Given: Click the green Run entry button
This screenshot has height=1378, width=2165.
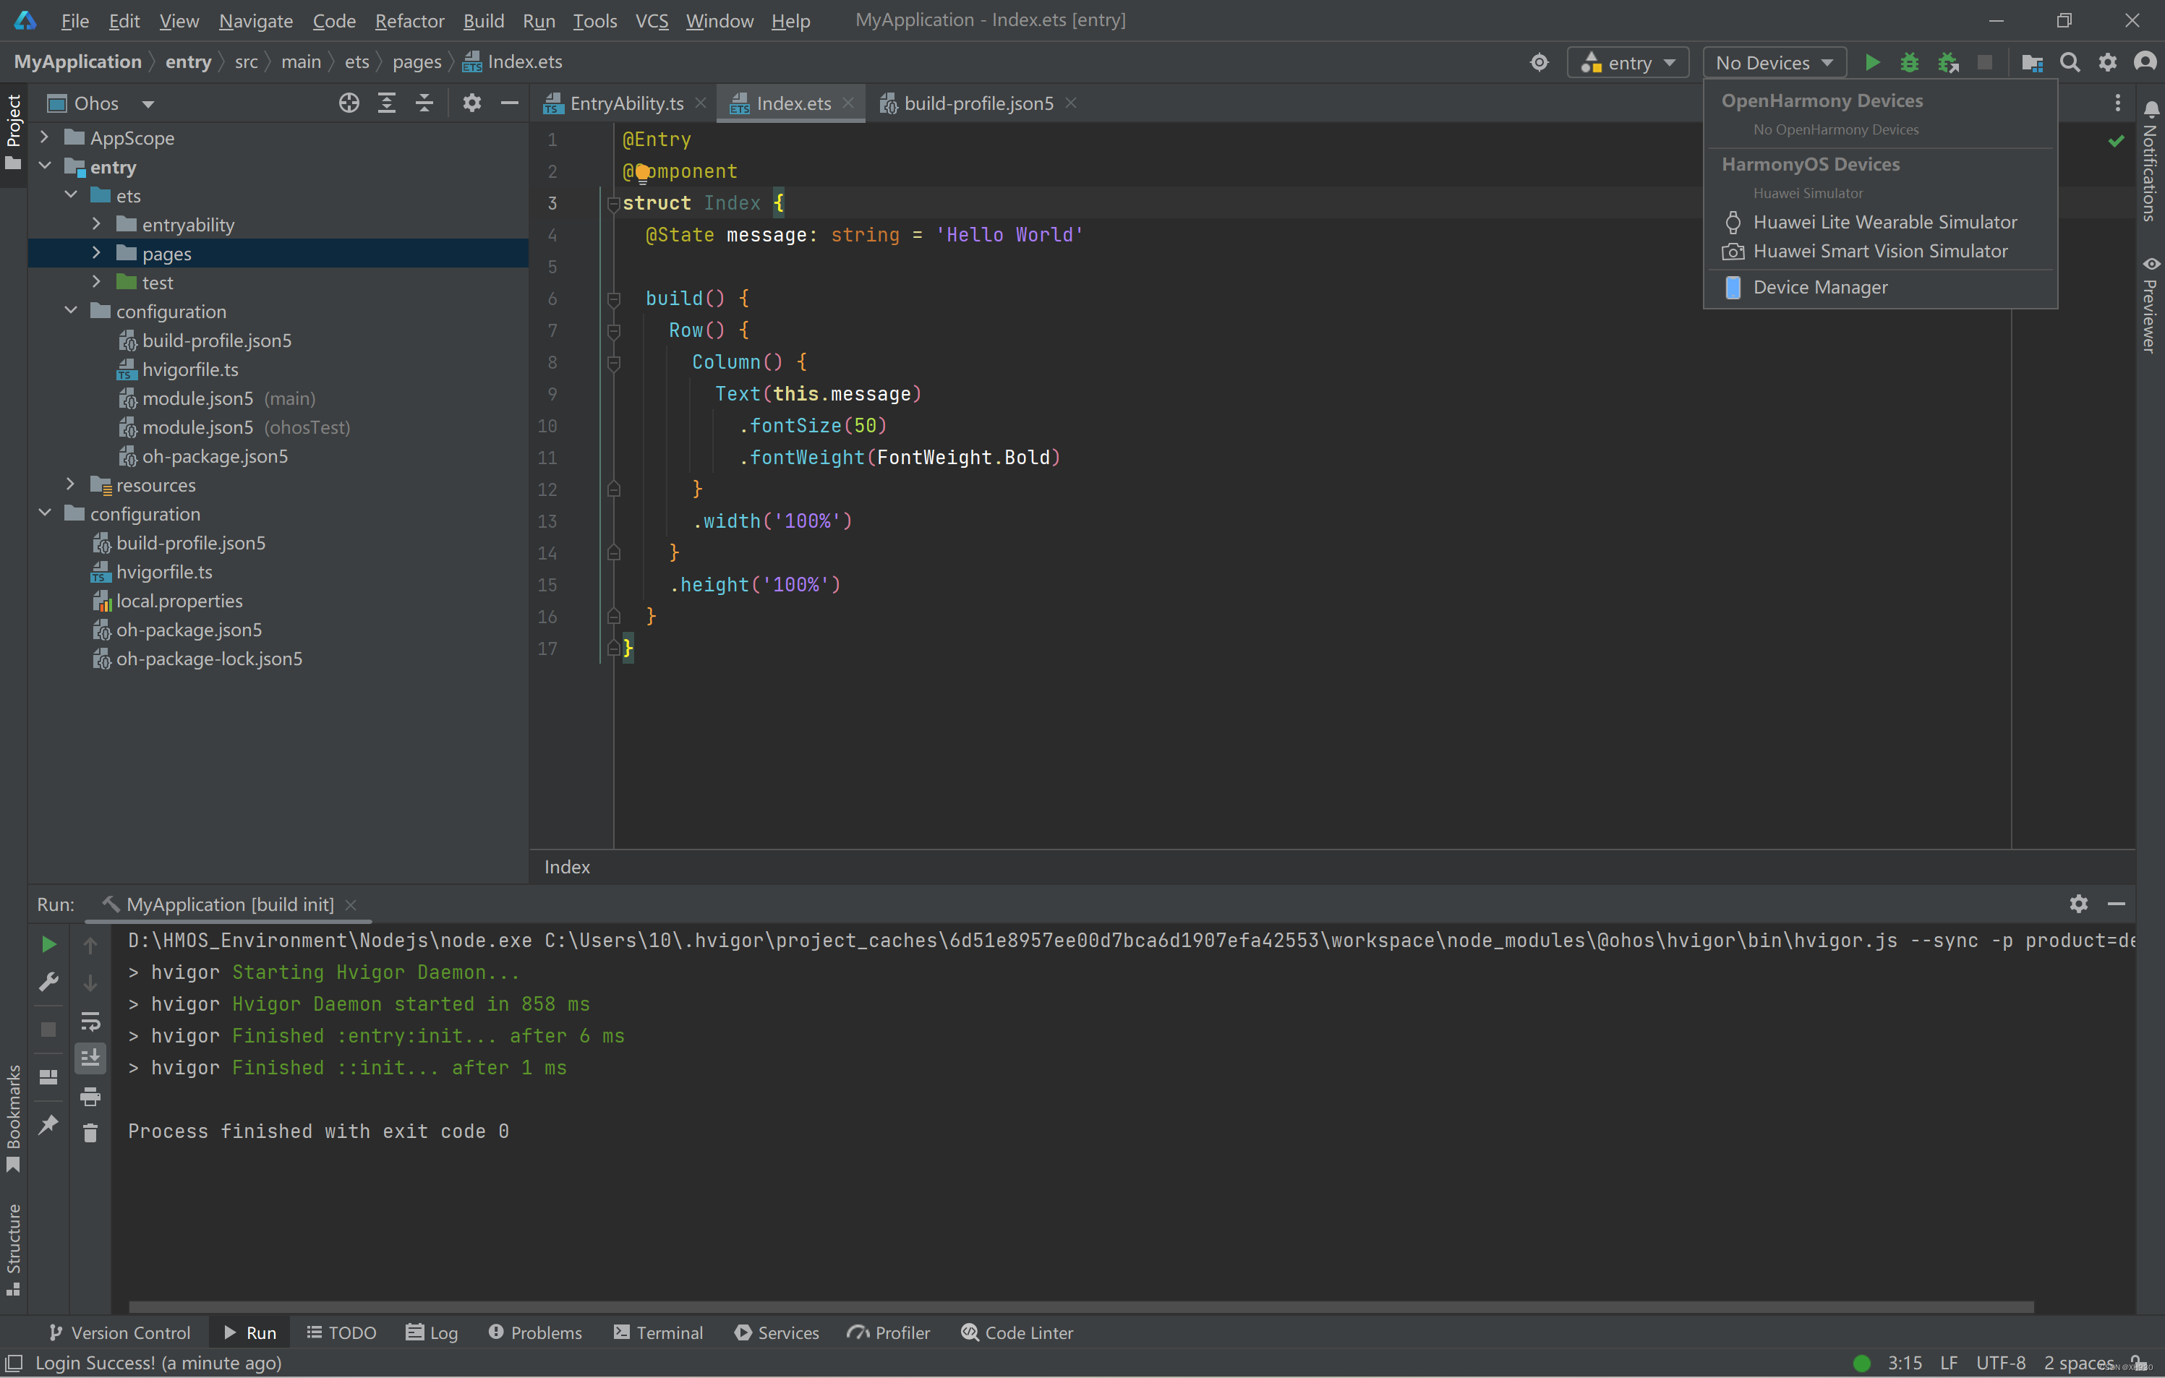Looking at the screenshot, I should tap(1871, 62).
